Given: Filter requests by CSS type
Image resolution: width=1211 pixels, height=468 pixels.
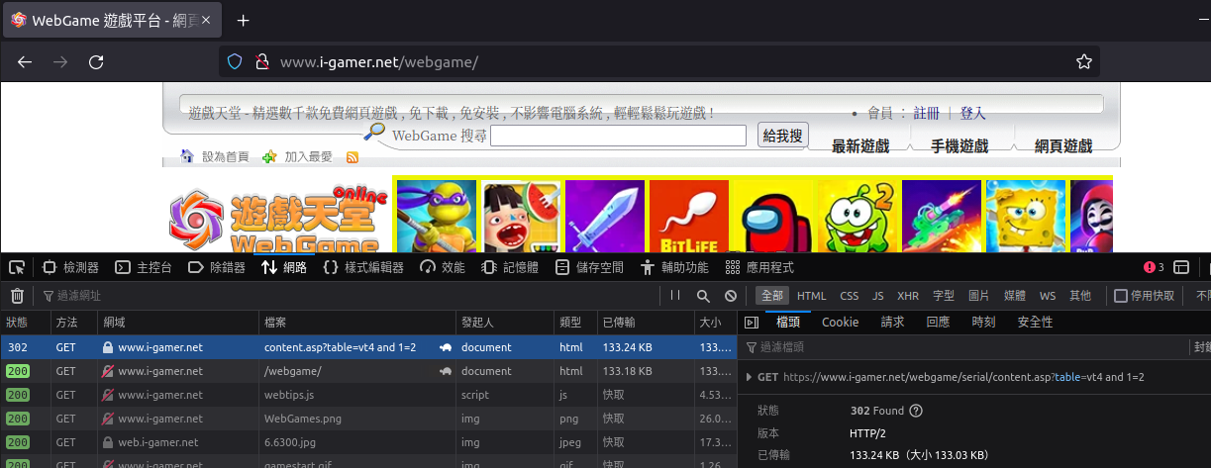Looking at the screenshot, I should click(x=850, y=296).
